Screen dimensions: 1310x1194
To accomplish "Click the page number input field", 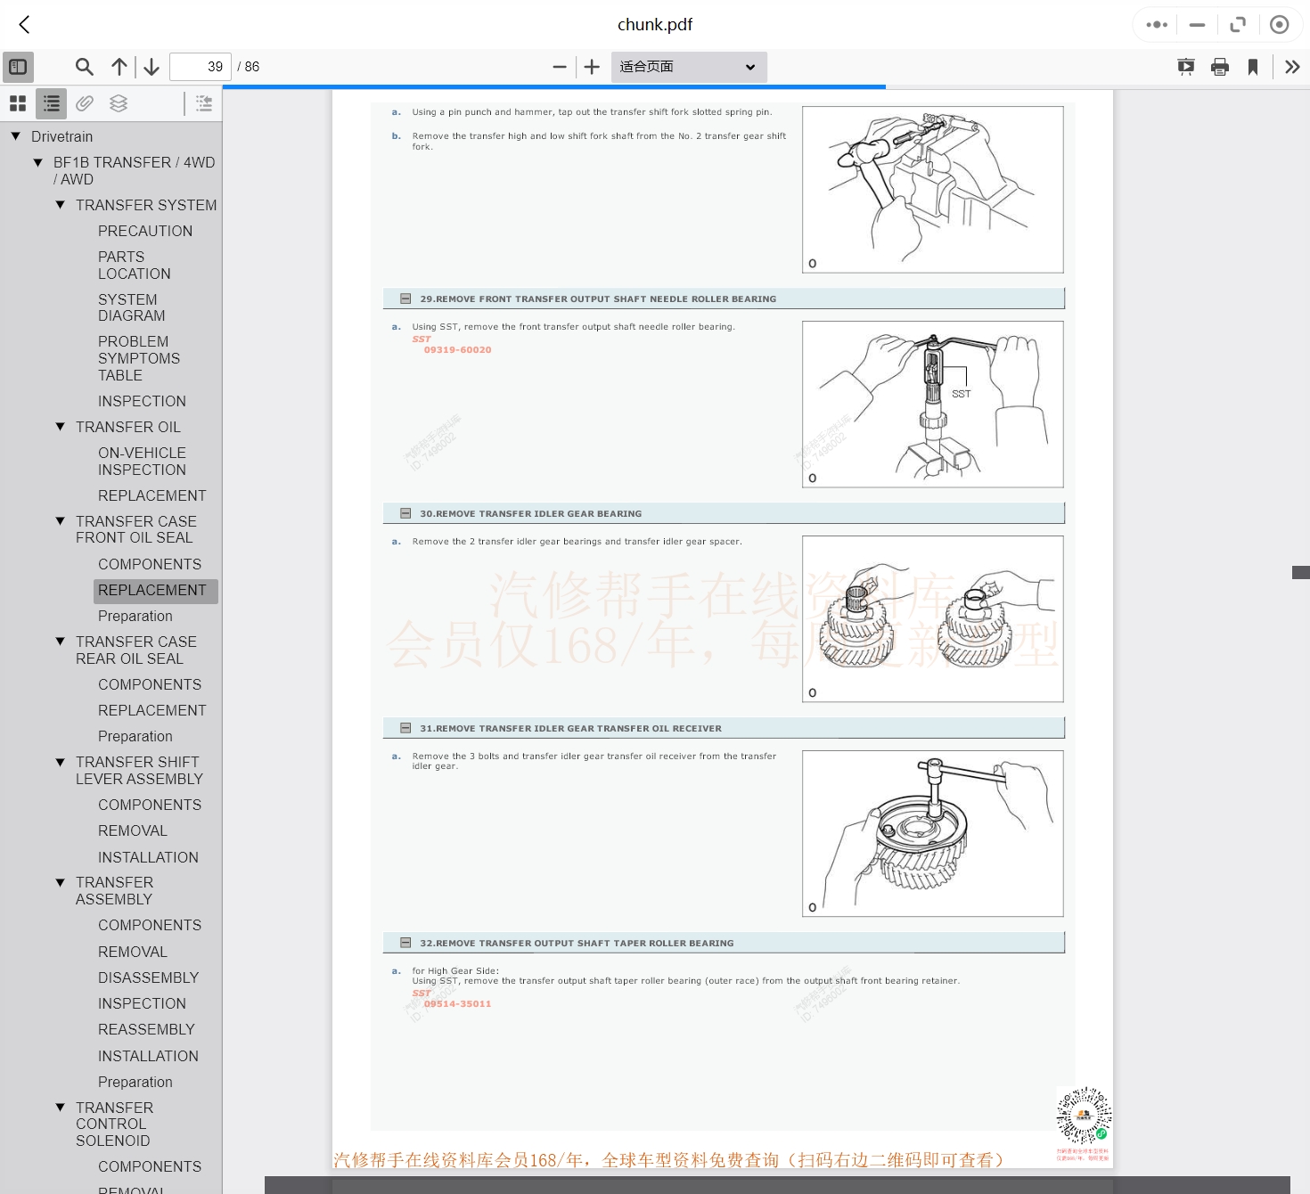I will pos(201,67).
